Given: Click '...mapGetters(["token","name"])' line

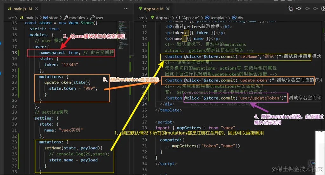Looking at the screenshot, I should [x=202, y=146].
